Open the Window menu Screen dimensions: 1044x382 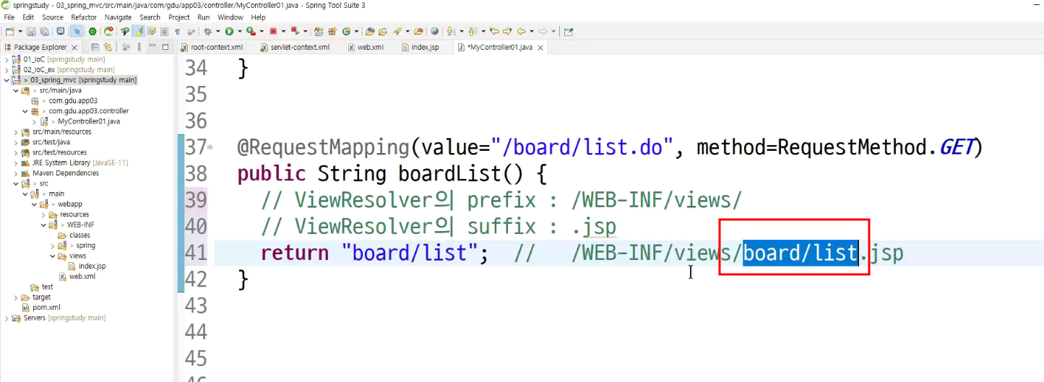coord(230,17)
